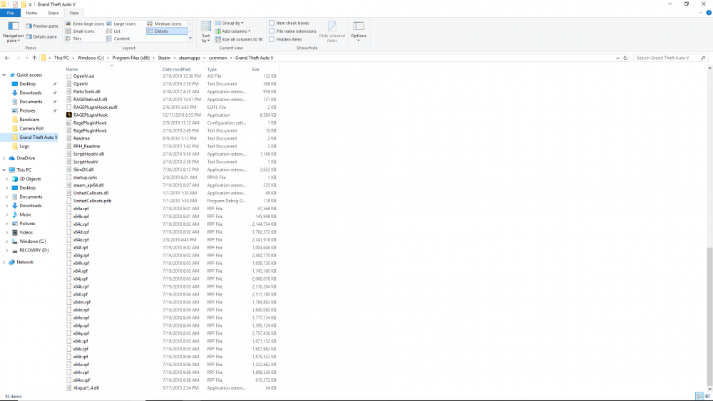
Task: Switch to Small icons layout
Action: click(80, 31)
